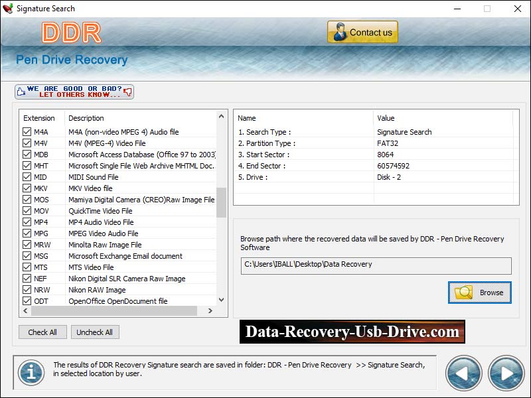Select the 'Start Sector' row
The height and width of the screenshot is (398, 531).
pyautogui.click(x=376, y=155)
